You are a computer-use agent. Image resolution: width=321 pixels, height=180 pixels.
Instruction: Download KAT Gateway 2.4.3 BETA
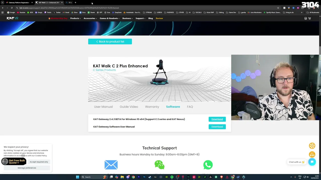[x=217, y=119]
